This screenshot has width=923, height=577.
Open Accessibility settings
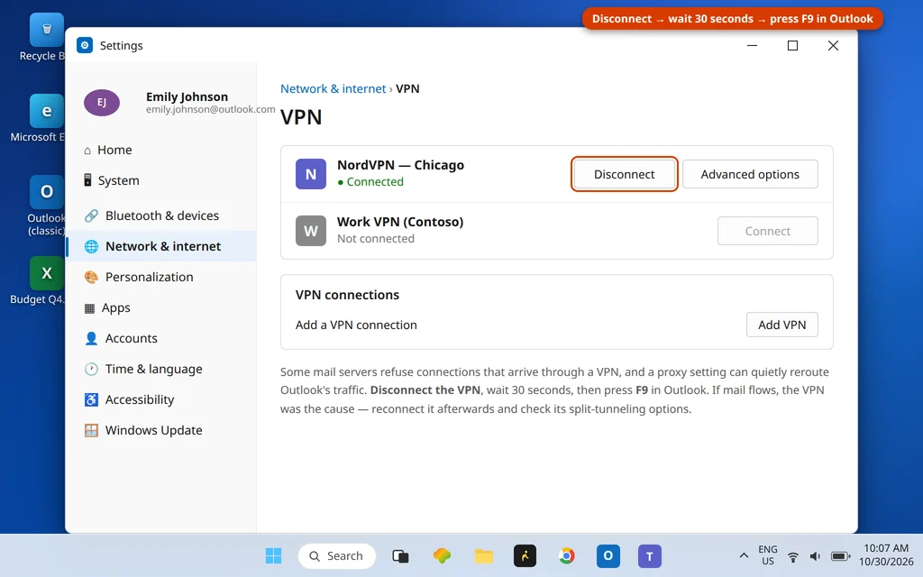click(x=162, y=399)
